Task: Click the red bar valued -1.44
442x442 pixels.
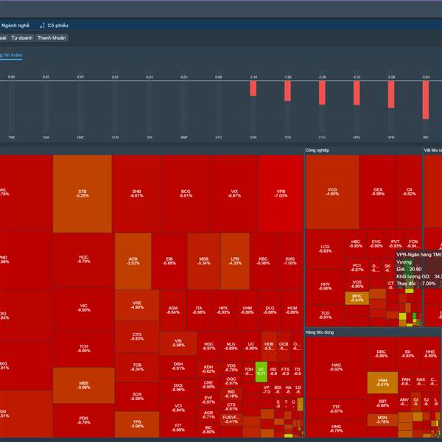Action: [253, 88]
